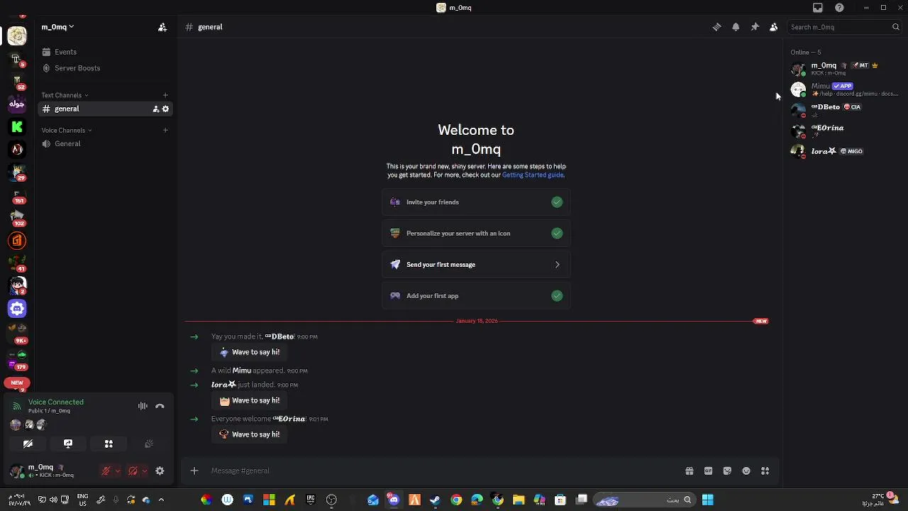Create invite for general channel
This screenshot has width=908, height=511.
pos(156,109)
